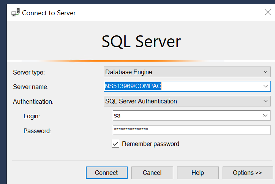This screenshot has height=184, width=275.
Task: Cancel the server connection dialog
Action: coord(152,173)
